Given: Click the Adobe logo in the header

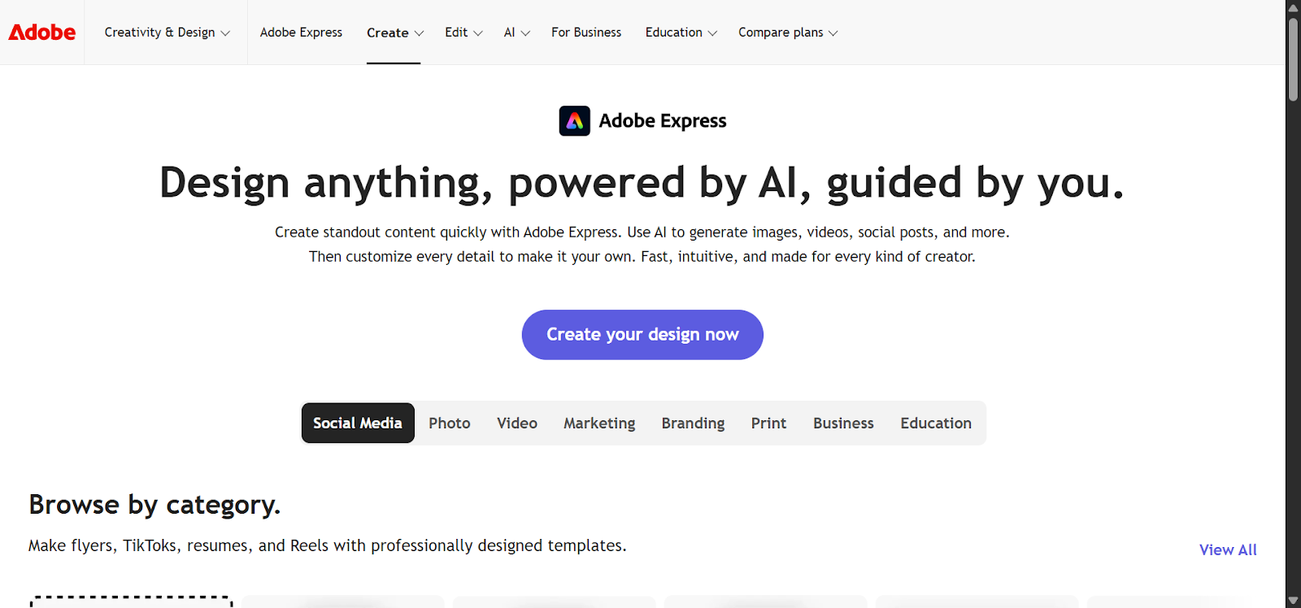Looking at the screenshot, I should coord(42,33).
